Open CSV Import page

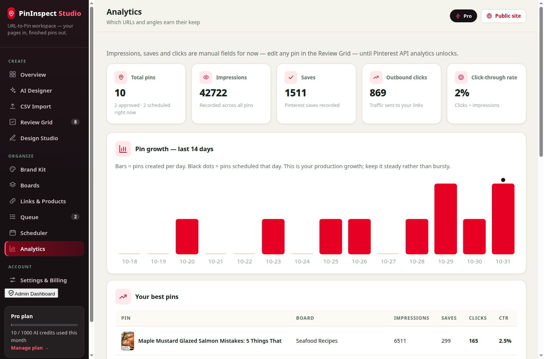click(x=44, y=107)
